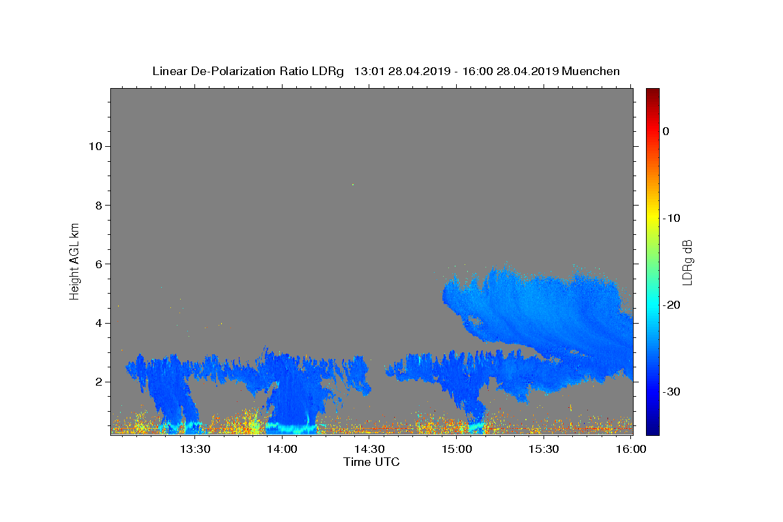Click the '15:00' time axis label
This screenshot has width=783, height=522.
457,449
